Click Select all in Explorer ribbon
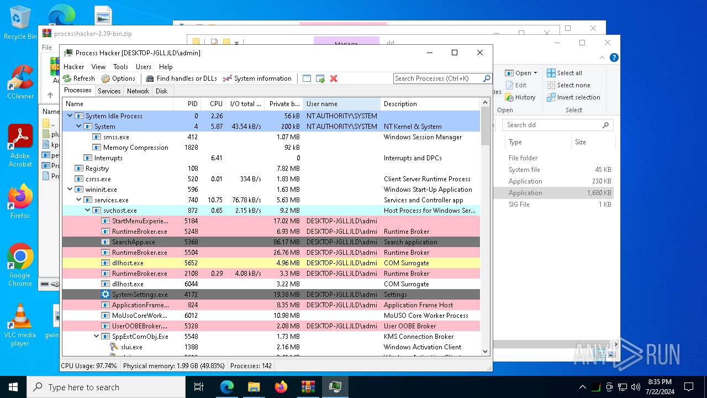Viewport: 707px width, 398px height. pos(564,73)
